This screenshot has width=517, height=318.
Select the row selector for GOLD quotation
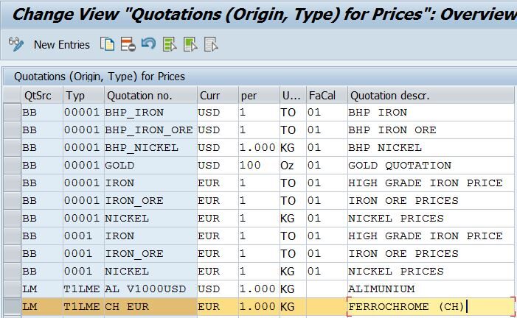click(10, 166)
